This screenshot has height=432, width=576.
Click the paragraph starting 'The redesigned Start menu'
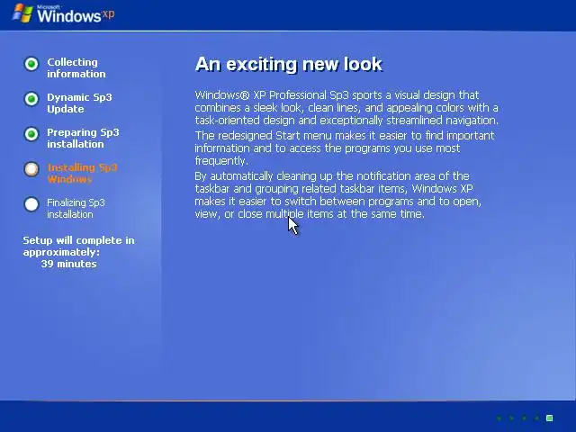pos(345,148)
